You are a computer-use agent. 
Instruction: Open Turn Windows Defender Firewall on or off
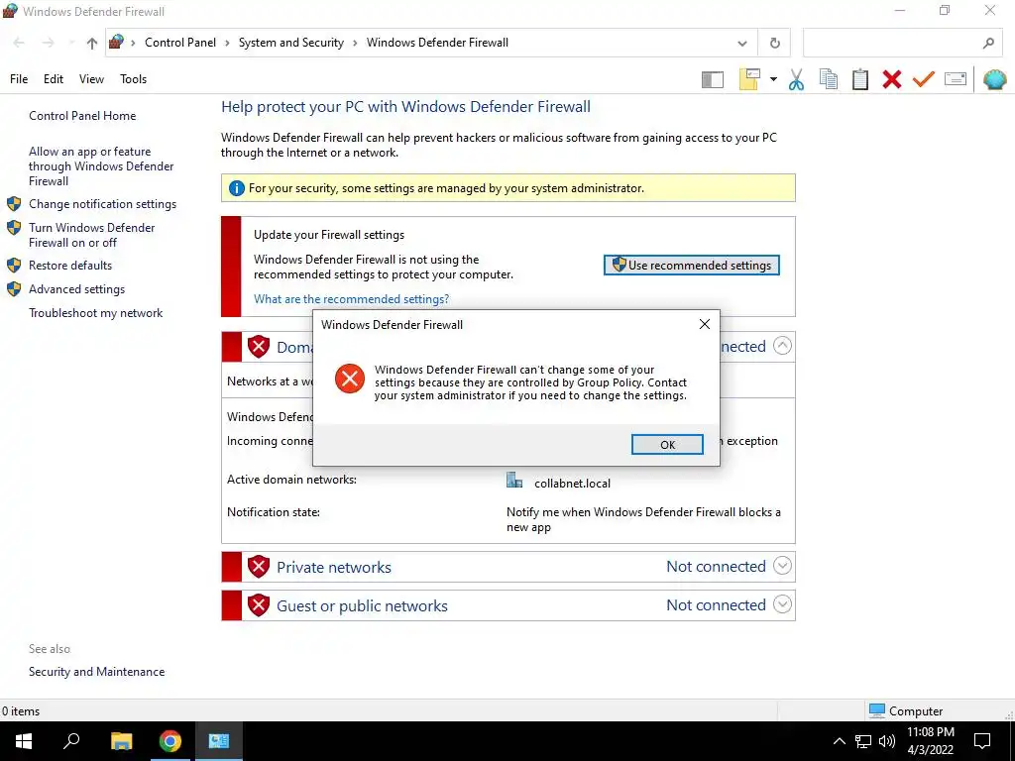tap(91, 235)
